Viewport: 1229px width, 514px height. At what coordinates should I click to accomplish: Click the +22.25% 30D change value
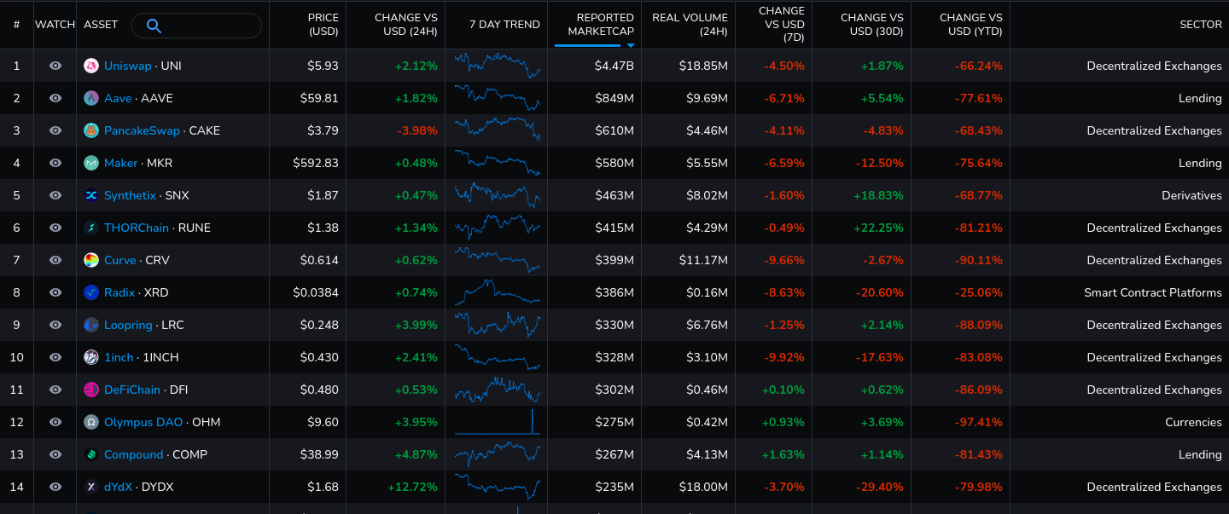tap(878, 228)
